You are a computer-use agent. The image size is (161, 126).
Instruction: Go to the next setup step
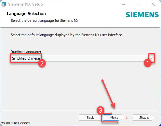[112, 118]
